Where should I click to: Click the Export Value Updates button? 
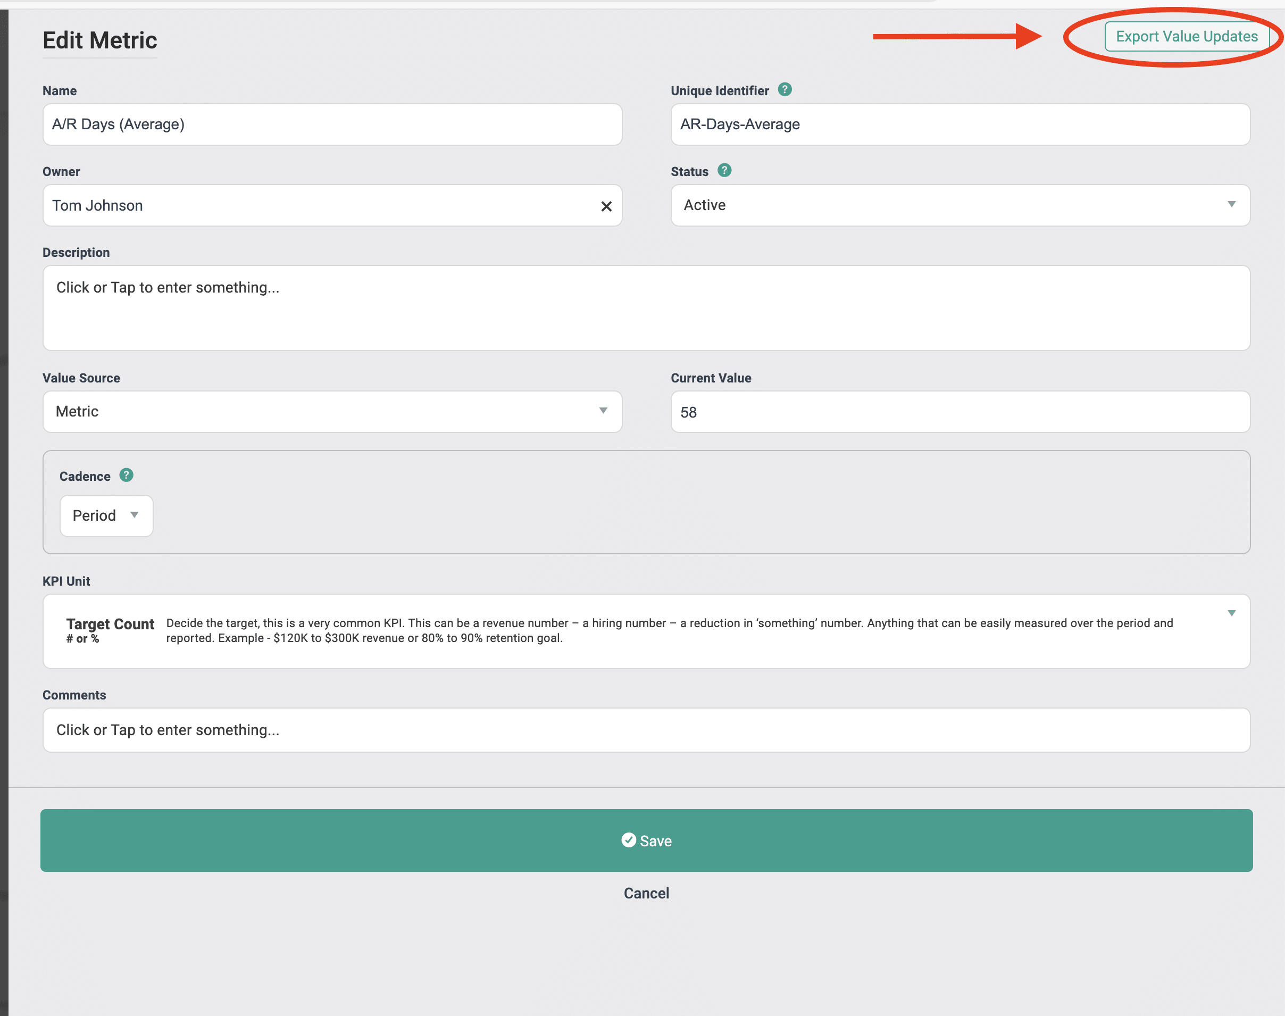(x=1186, y=37)
